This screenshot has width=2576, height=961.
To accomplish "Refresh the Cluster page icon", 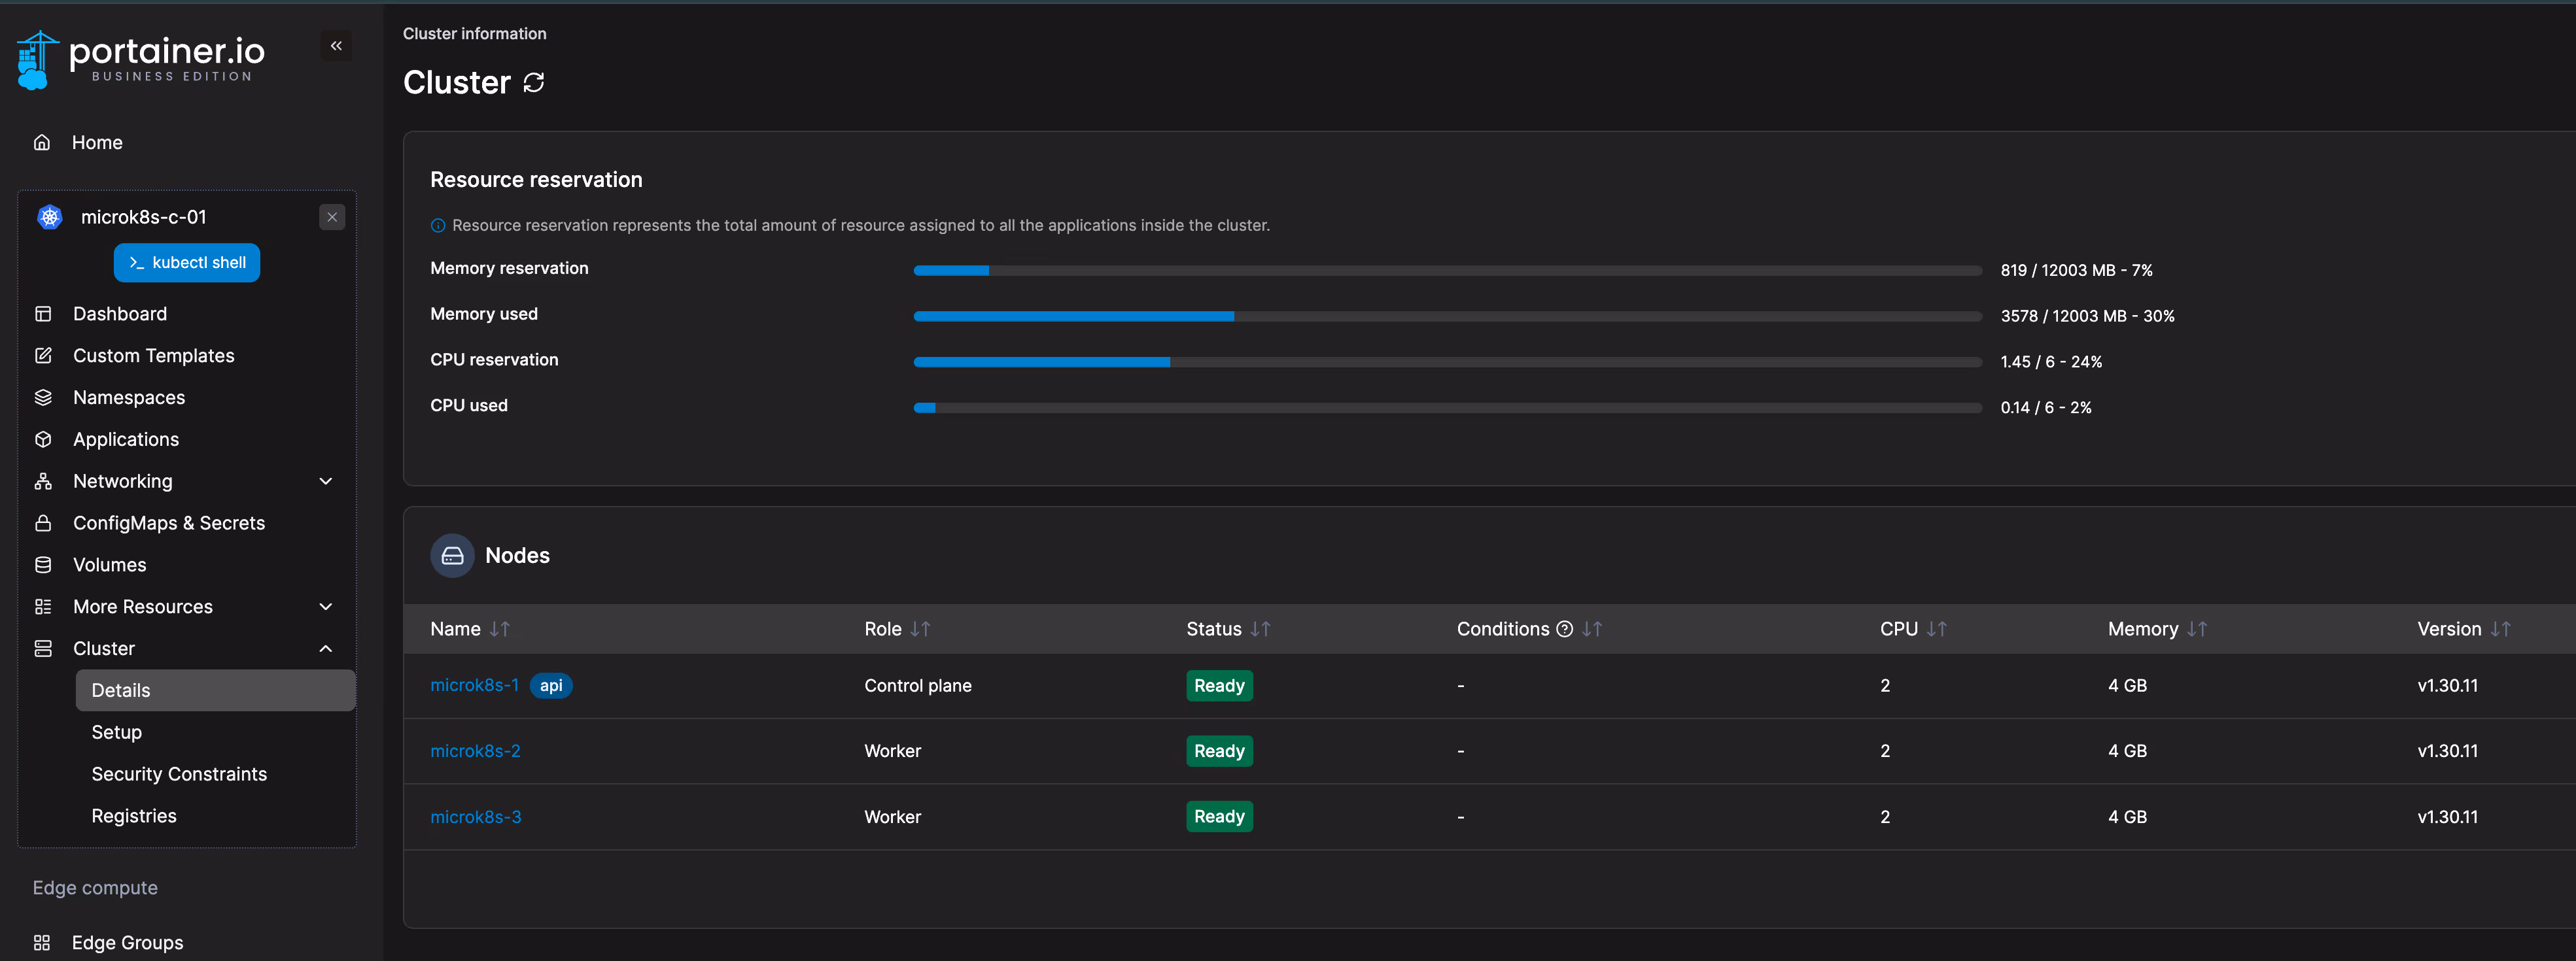I will (x=534, y=83).
